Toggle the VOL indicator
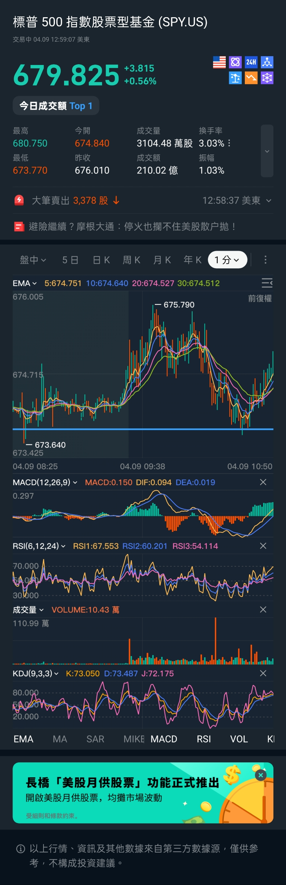Image resolution: width=286 pixels, height=885 pixels. (239, 739)
